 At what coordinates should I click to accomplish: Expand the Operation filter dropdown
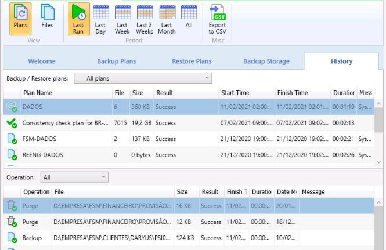coord(74,176)
